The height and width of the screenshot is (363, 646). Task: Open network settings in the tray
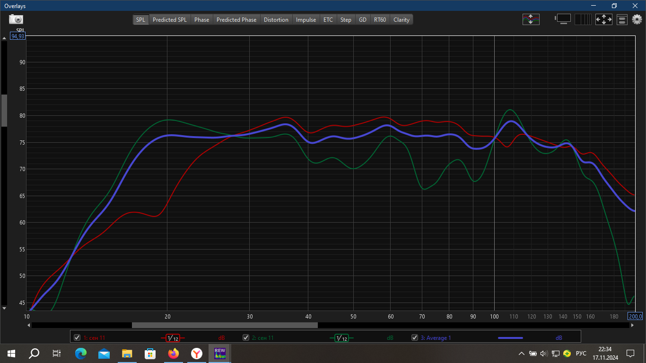click(556, 353)
